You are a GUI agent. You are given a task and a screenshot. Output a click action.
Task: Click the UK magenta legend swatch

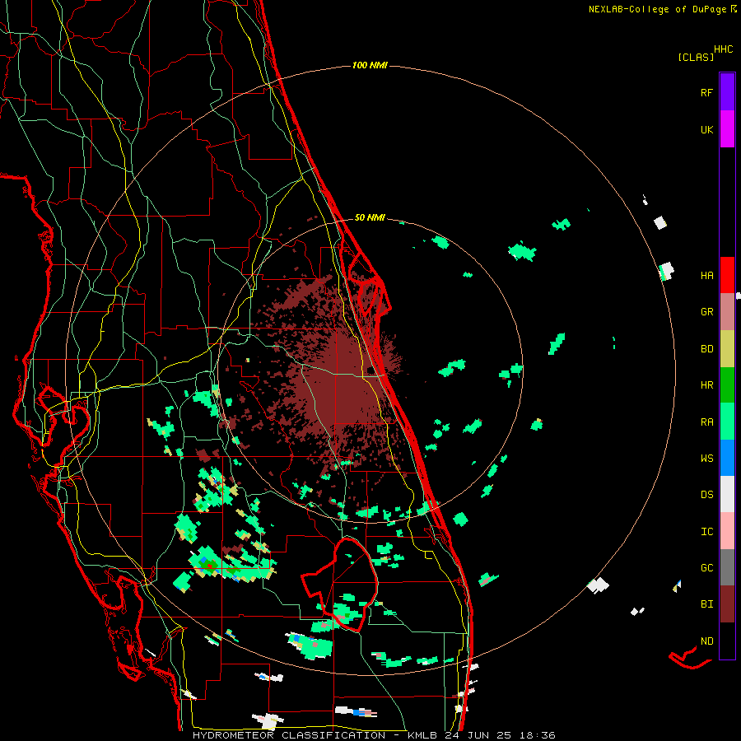tap(727, 129)
